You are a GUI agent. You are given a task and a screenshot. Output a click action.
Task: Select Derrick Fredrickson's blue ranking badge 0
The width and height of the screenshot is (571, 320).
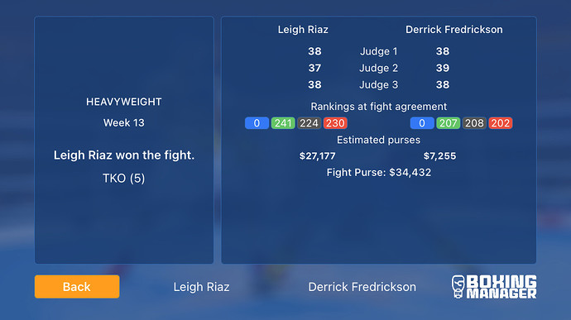[422, 123]
